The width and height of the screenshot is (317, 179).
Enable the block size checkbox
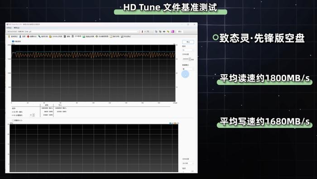coord(13,120)
